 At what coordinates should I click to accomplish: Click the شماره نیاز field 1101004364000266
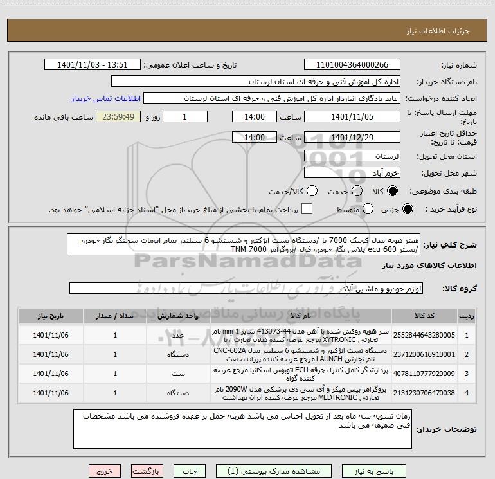click(x=352, y=65)
